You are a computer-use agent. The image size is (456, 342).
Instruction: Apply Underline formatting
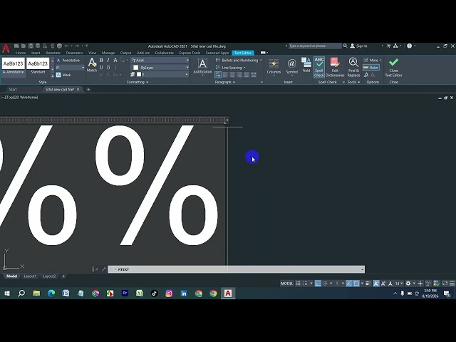101,68
